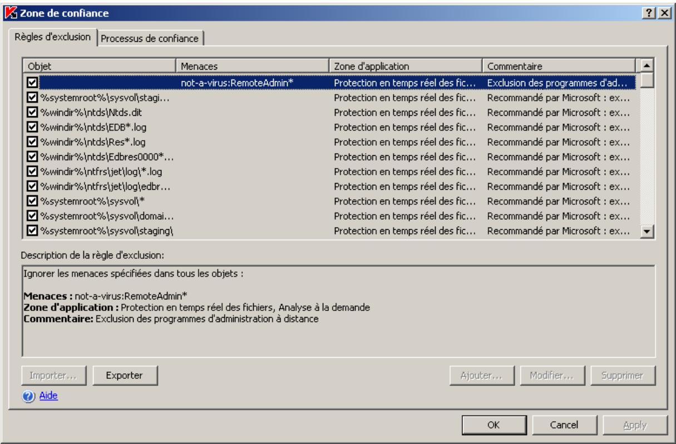Sort by the Objet column header
This screenshot has width=676, height=444.
99,67
